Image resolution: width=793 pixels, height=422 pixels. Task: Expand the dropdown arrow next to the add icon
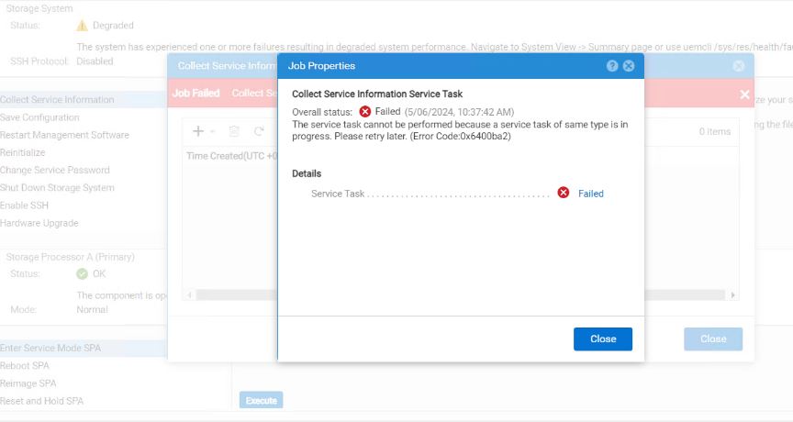[212, 132]
